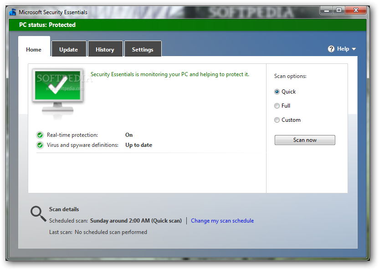
Task: Choose the Custom scan option
Action: (277, 119)
